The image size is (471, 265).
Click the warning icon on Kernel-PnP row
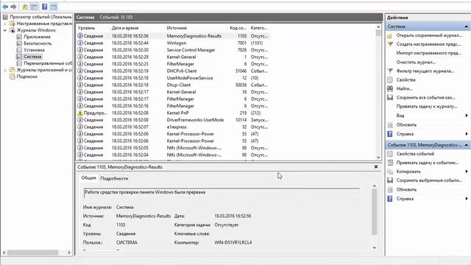80,113
